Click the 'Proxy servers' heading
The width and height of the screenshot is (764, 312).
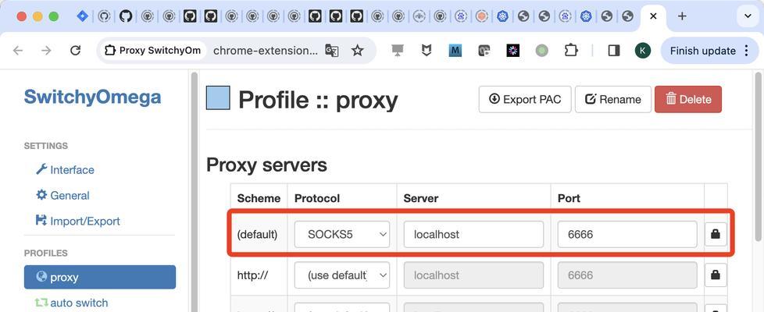(266, 165)
